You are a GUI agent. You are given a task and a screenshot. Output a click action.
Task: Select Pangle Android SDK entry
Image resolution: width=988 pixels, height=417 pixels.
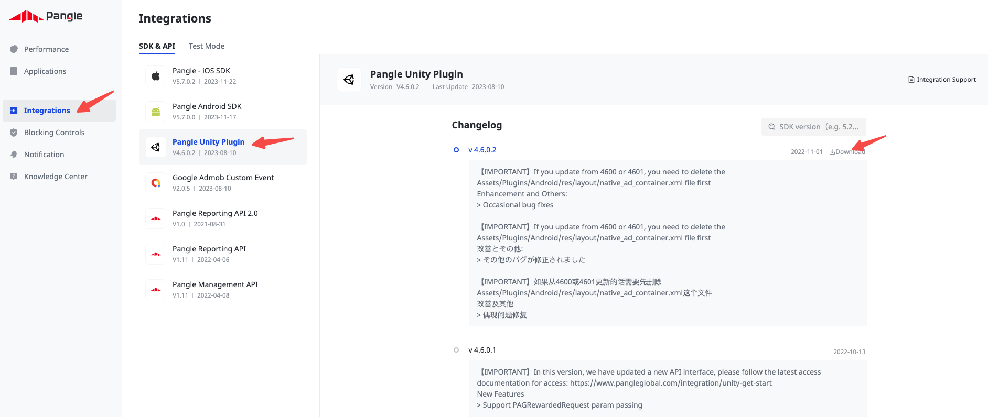tap(223, 112)
